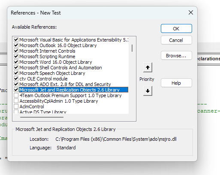Uncheck Microsoft Outlook 16.0 Object Library
This screenshot has height=175, width=220.
16,45
